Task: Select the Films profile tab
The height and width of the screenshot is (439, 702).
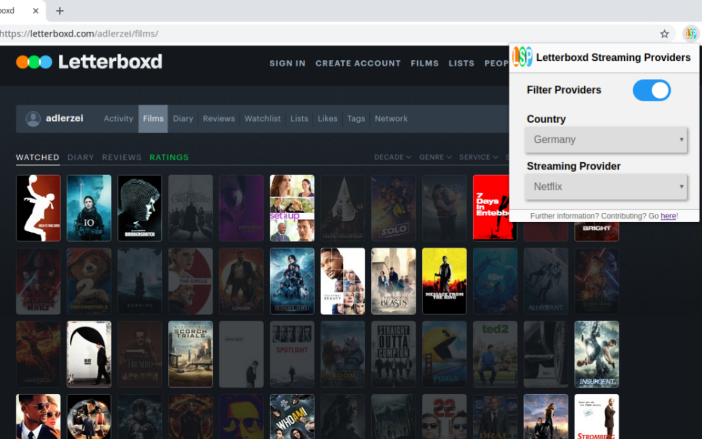Action: coord(153,119)
